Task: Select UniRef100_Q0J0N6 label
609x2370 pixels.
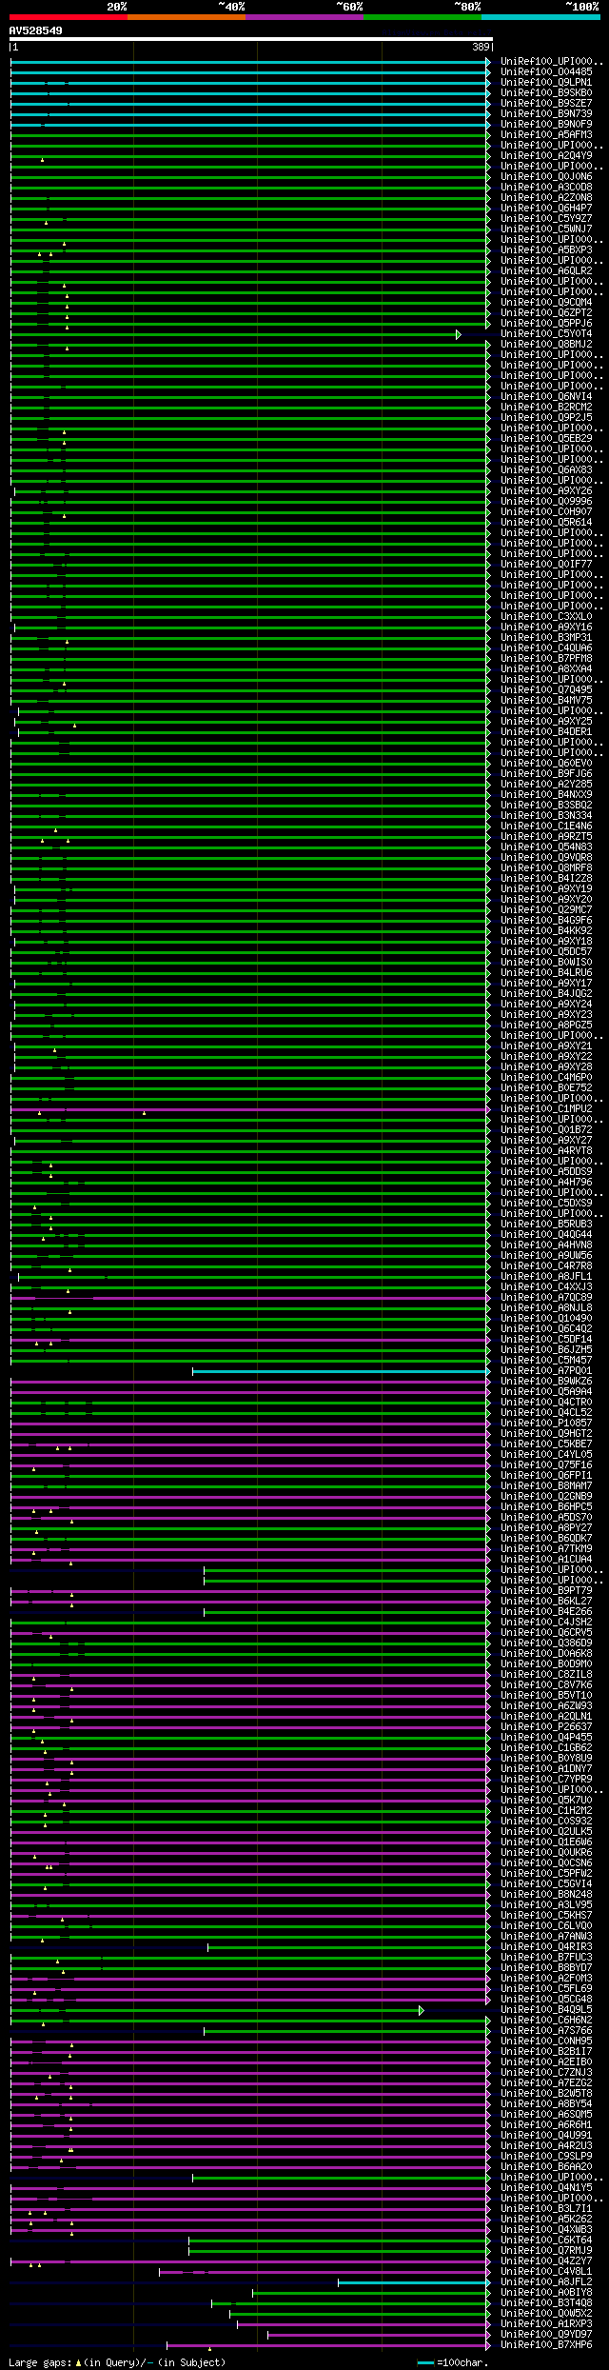Action: click(x=546, y=177)
